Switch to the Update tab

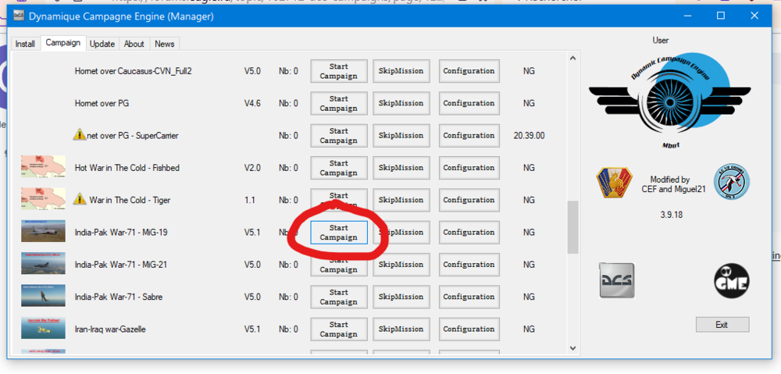tap(102, 44)
